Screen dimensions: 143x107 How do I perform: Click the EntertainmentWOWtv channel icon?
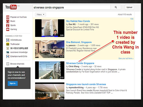pyautogui.click(x=8, y=56)
